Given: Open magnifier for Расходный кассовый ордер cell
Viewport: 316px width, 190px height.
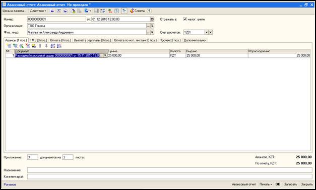Looking at the screenshot, I should (105, 55).
